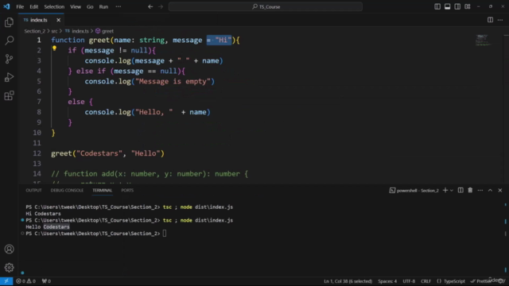This screenshot has height=286, width=509.
Task: Open the Accounts menu icon
Action: point(9,249)
